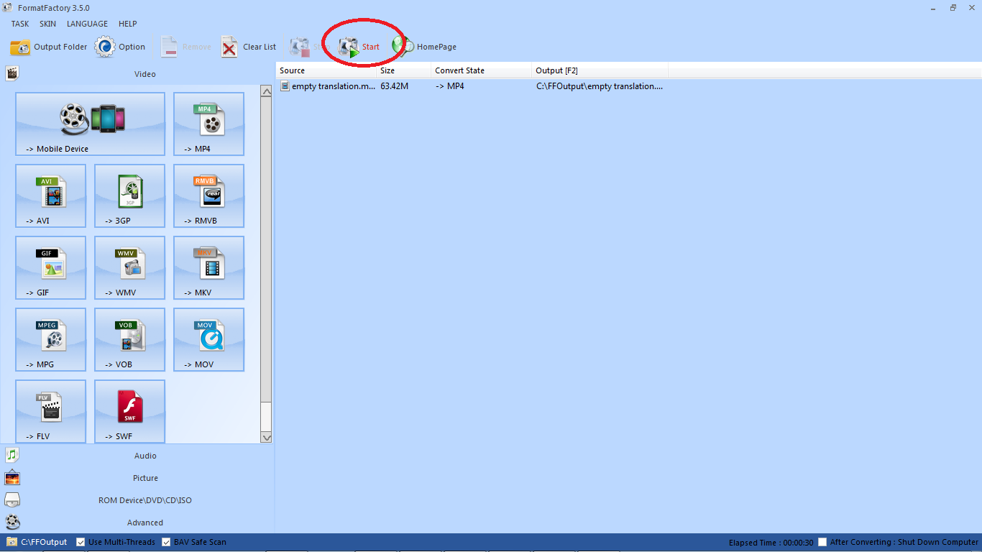This screenshot has height=552, width=982.
Task: Click the Stop toolbar button
Action: click(309, 47)
